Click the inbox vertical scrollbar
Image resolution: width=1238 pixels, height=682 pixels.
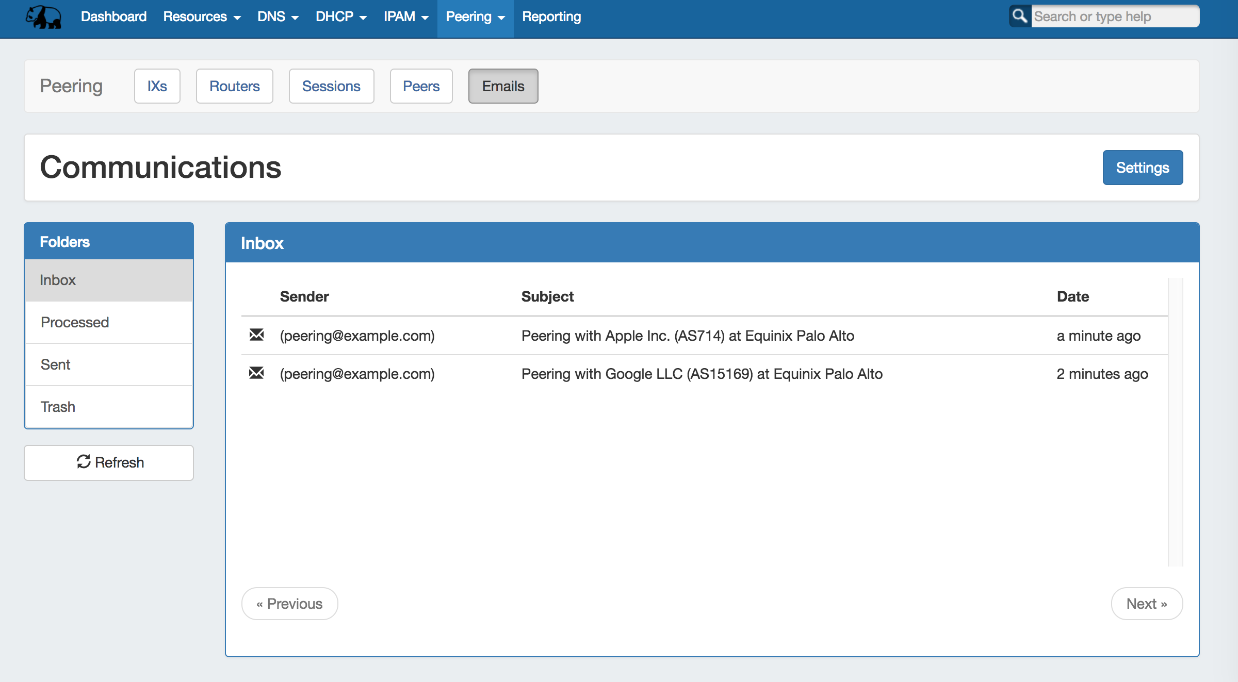(x=1175, y=422)
